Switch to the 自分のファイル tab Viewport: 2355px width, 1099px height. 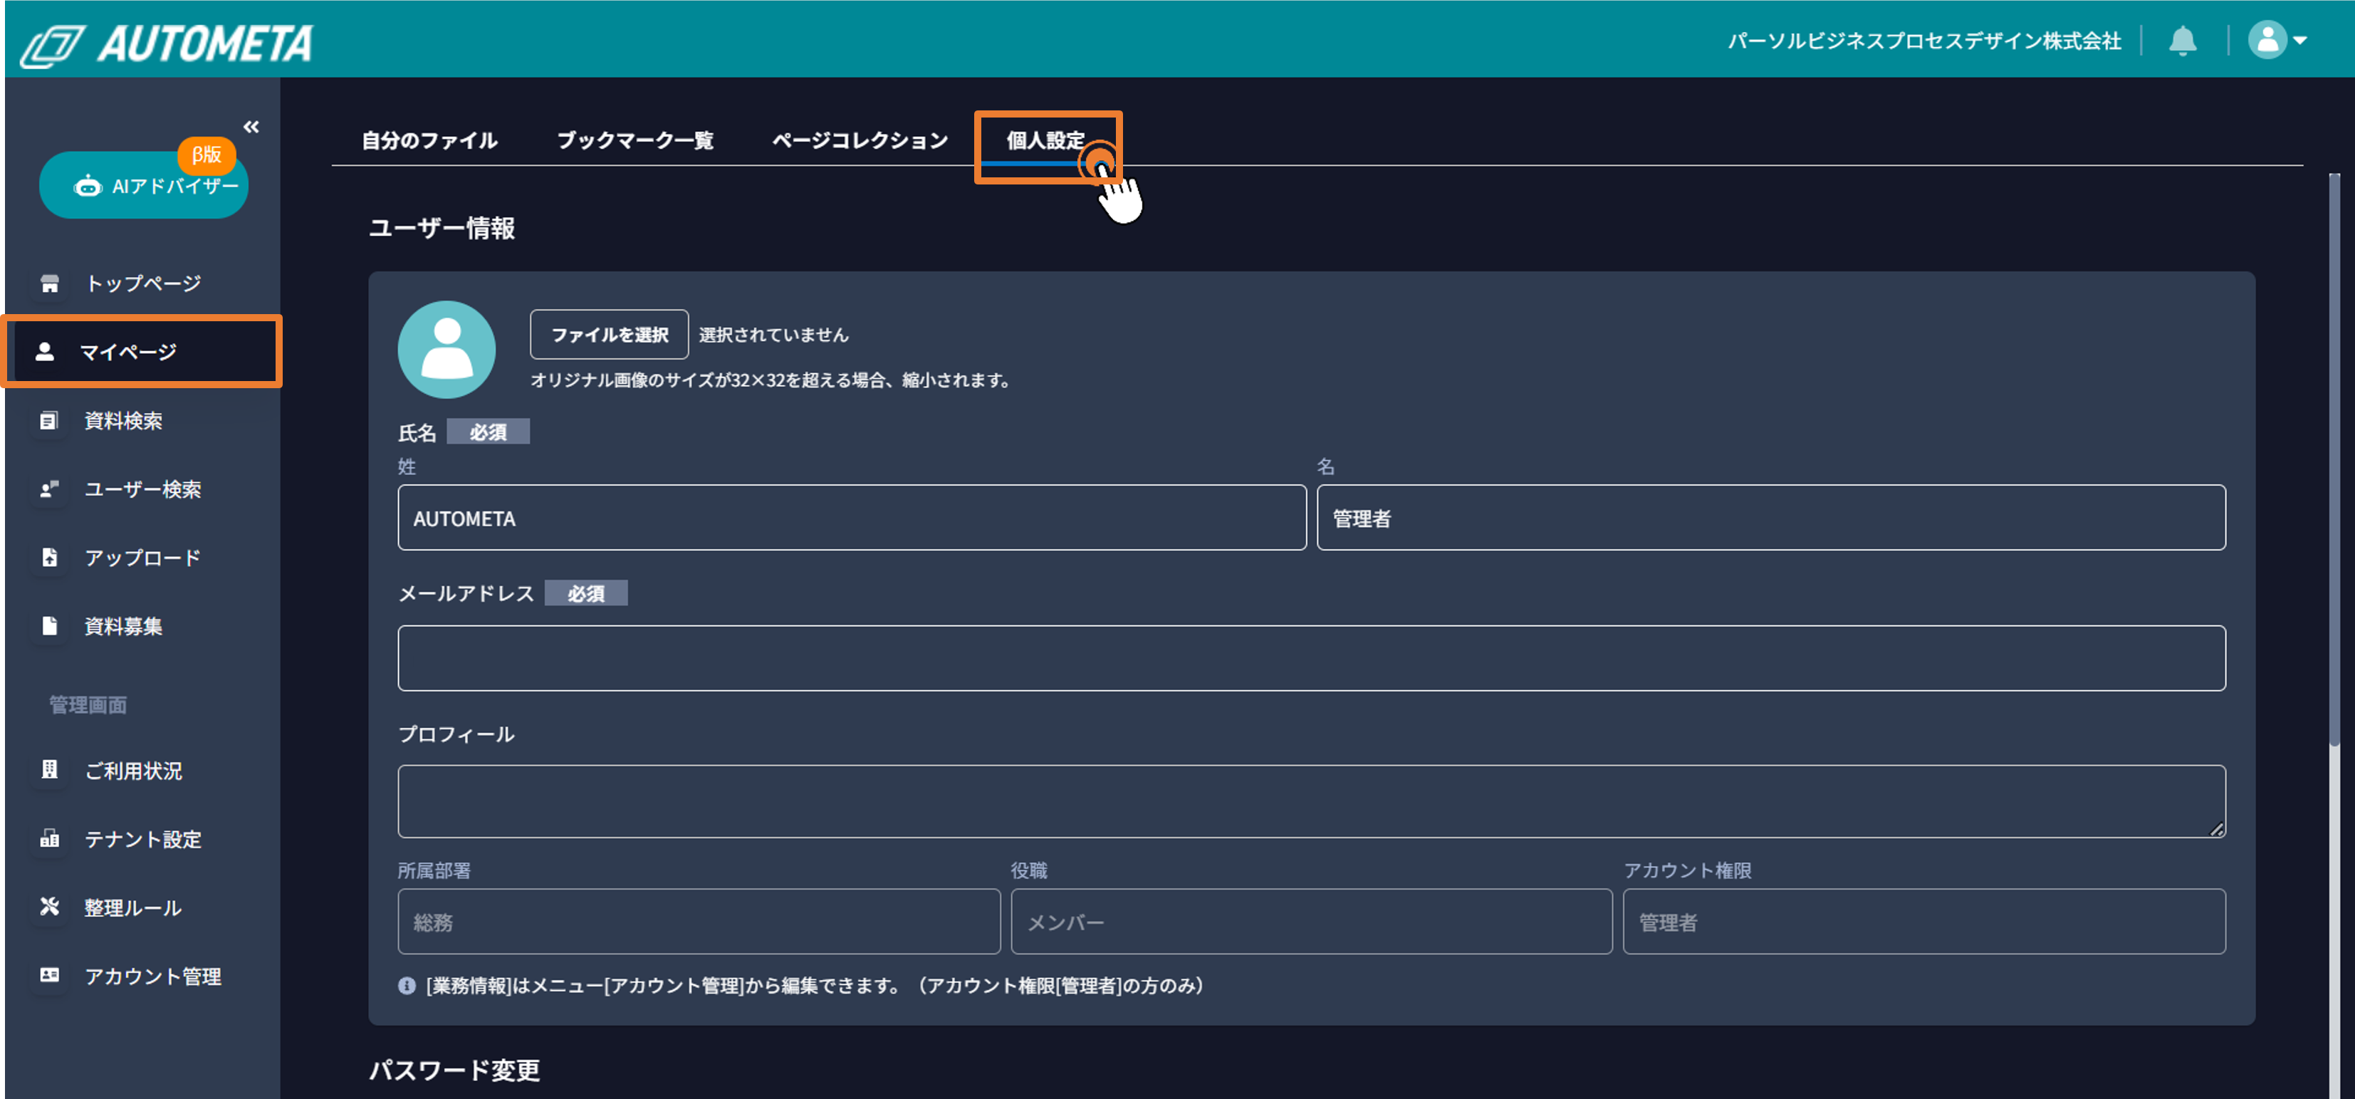(x=429, y=141)
